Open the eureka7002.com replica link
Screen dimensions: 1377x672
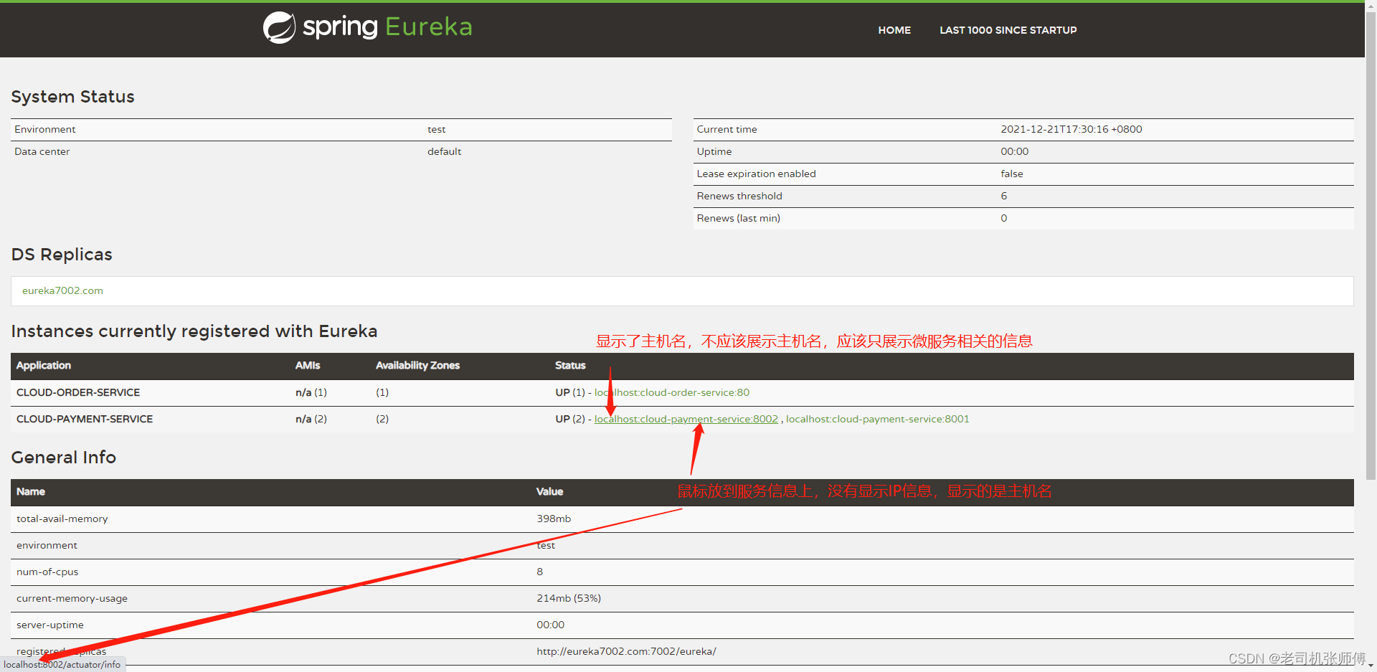point(62,290)
